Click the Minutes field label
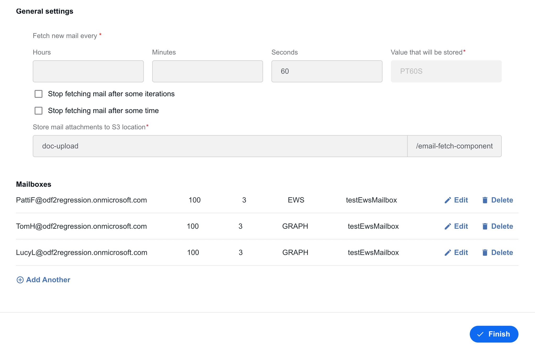Screen dimensions: 535x352 coord(164,52)
